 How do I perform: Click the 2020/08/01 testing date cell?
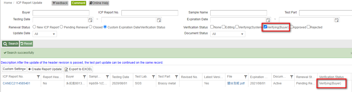(x=120, y=83)
